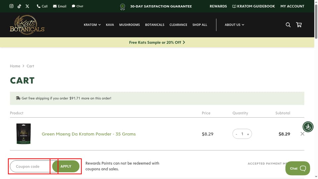Open the floating Chat widget
The height and width of the screenshot is (179, 318).
297,168
